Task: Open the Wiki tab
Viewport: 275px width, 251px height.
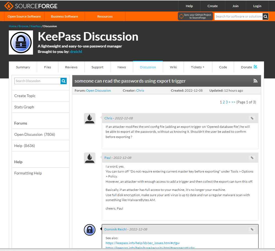Action: 173,67
